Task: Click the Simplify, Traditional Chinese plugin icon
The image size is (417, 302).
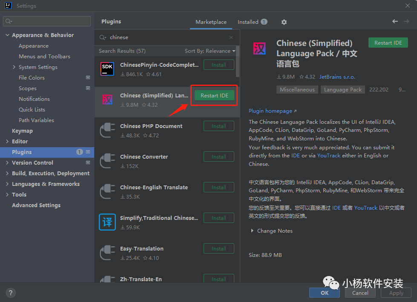Action: click(107, 222)
